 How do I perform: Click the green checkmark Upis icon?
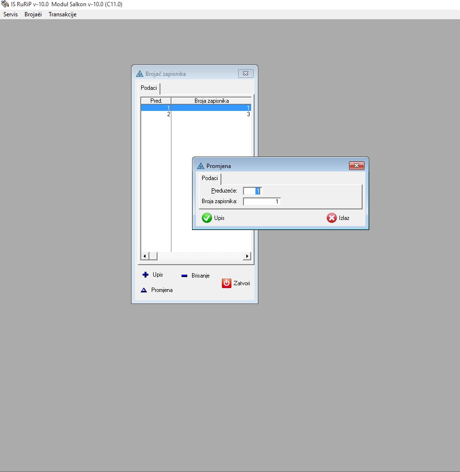pos(207,218)
